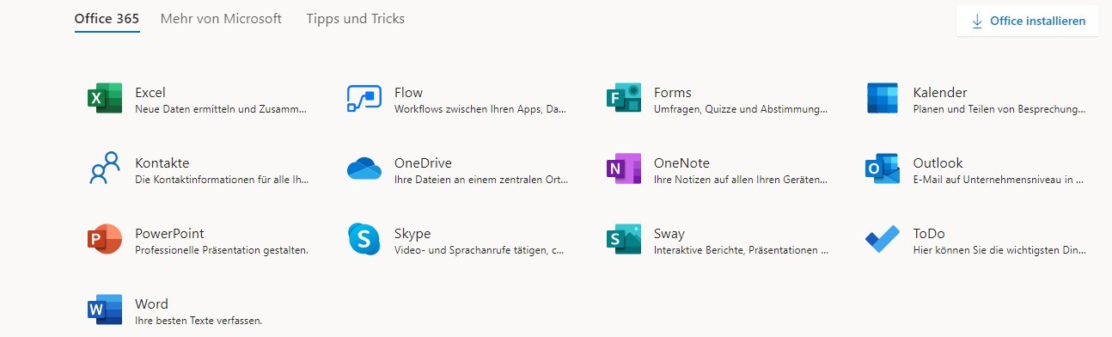Open the ToDo checkmark icon

[883, 239]
